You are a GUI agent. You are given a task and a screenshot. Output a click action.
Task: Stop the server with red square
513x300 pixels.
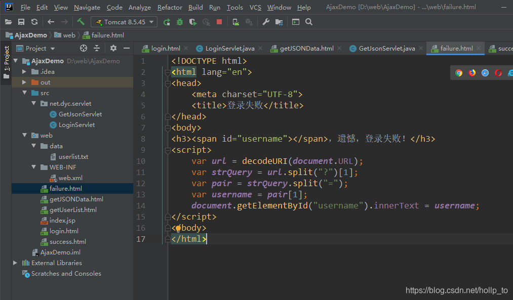(x=219, y=22)
